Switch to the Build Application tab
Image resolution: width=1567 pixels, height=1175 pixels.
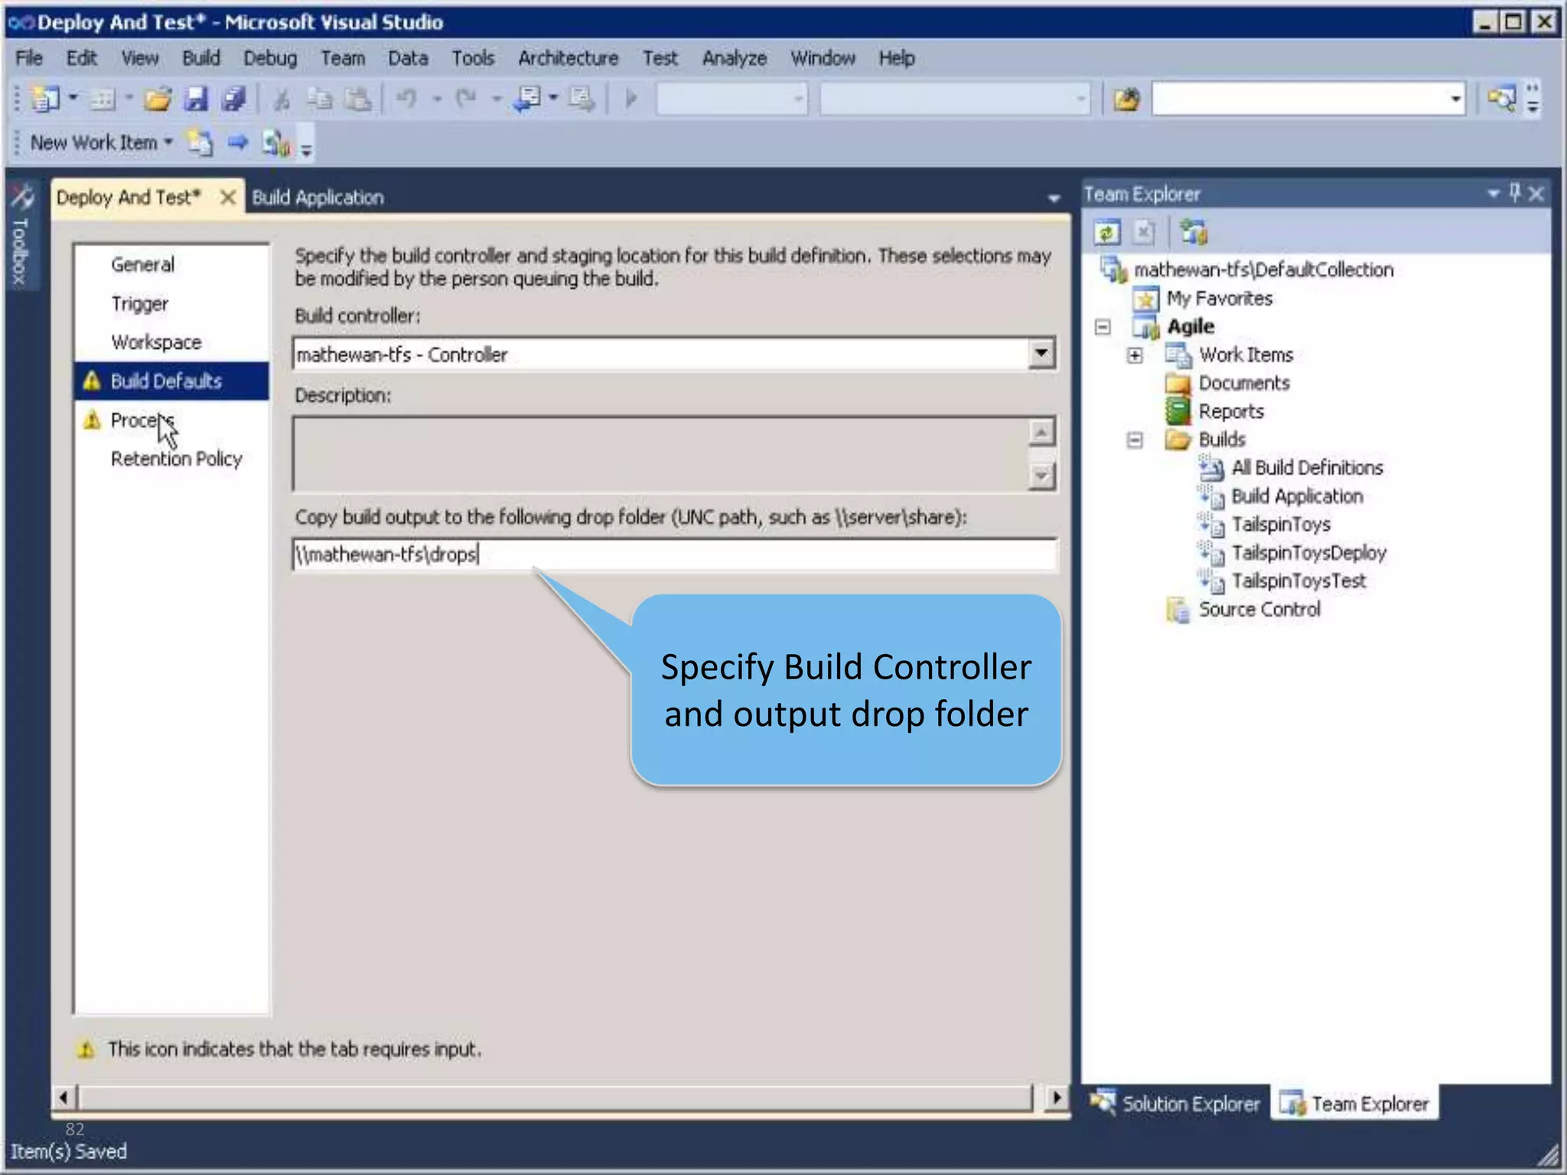click(318, 197)
